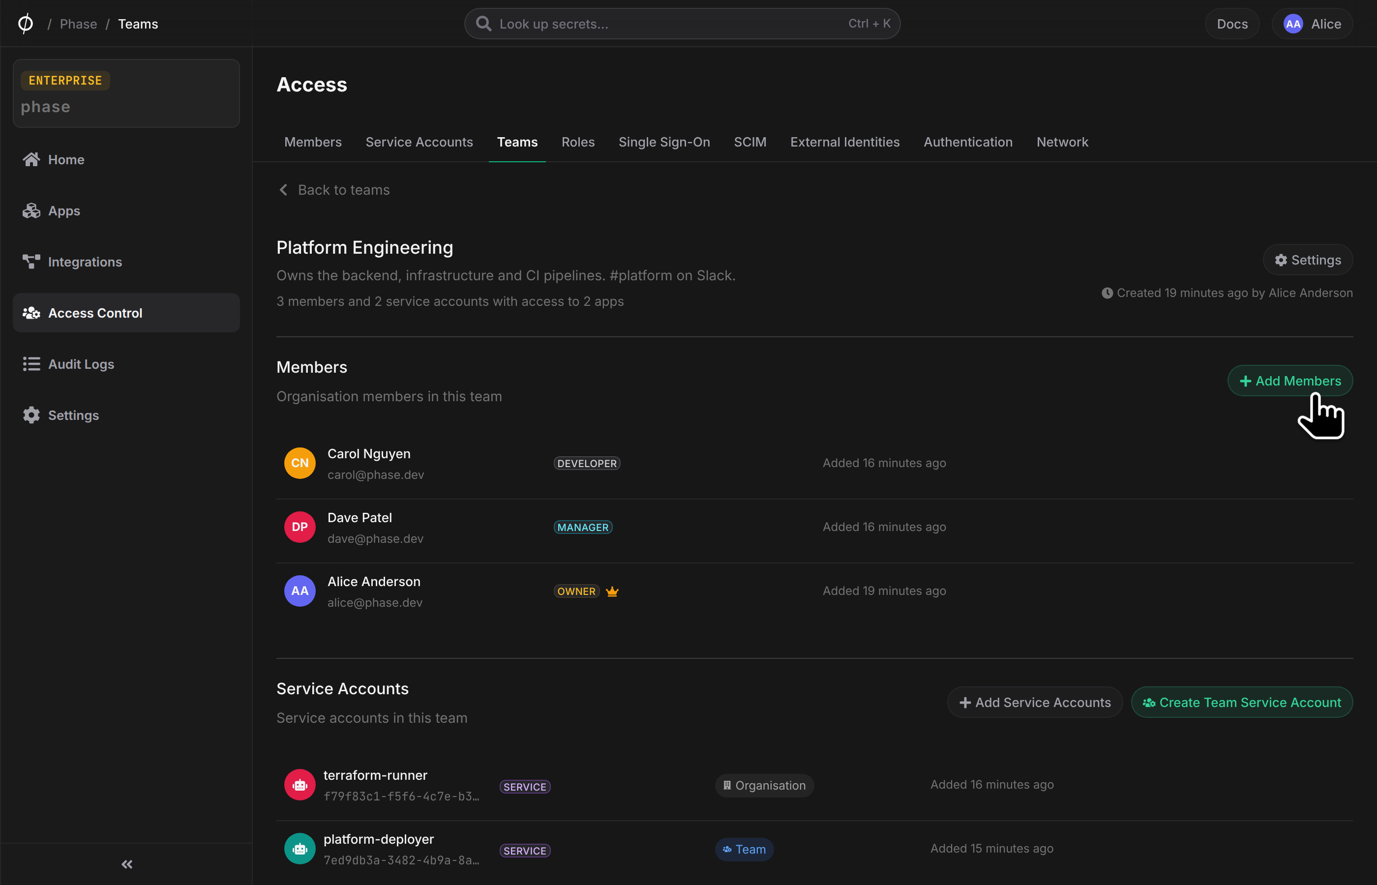This screenshot has height=885, width=1377.
Task: Open the Platform Engineering team Settings
Action: (1308, 260)
